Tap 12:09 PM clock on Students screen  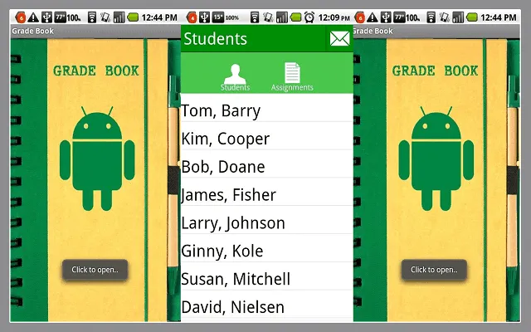tap(334, 17)
